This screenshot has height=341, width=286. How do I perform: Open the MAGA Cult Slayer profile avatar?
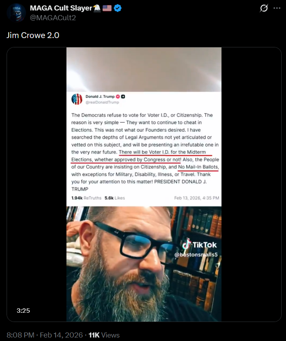click(16, 12)
